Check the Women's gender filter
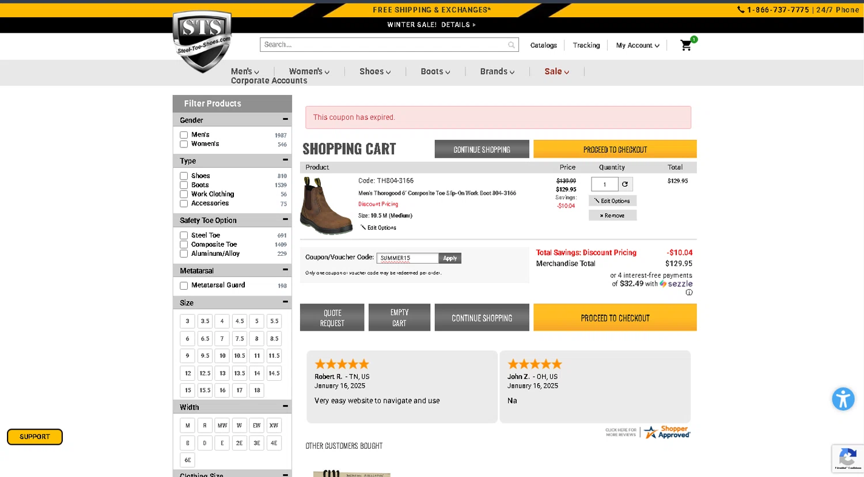864x477 pixels. [184, 144]
